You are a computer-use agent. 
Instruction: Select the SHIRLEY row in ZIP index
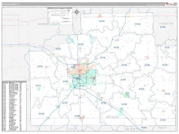pos(12,122)
